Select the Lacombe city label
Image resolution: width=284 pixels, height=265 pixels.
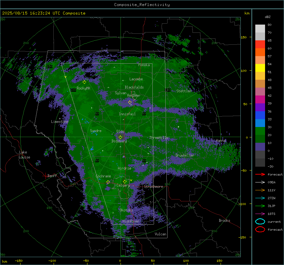[136, 79]
